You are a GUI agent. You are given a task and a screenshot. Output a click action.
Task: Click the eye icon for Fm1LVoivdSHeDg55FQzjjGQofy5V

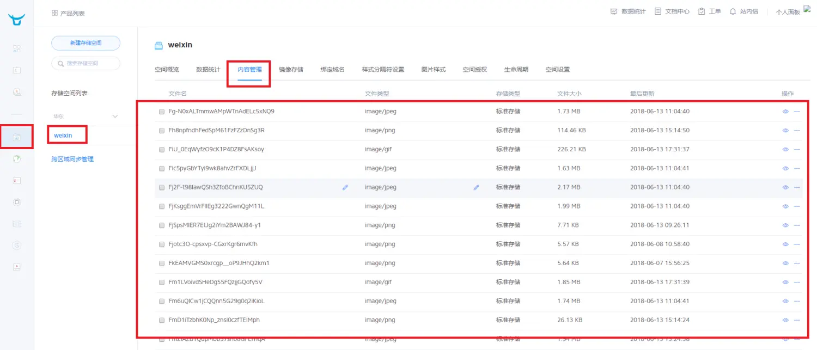click(x=785, y=282)
